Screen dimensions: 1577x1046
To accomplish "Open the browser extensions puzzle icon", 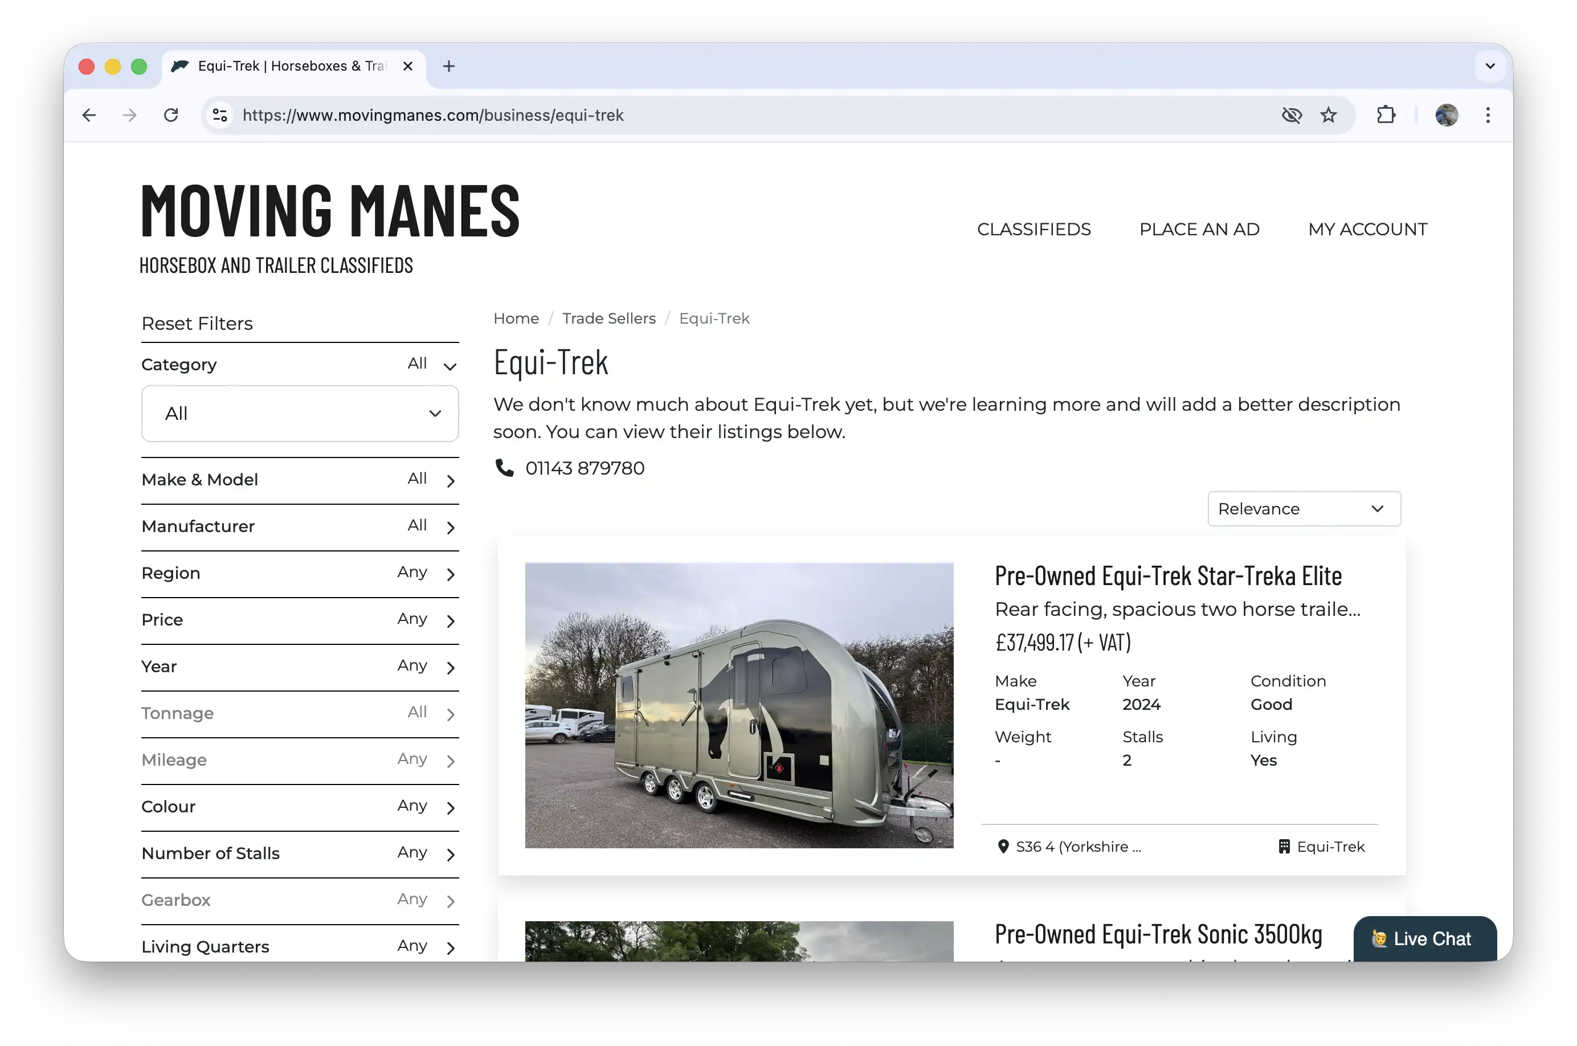I will (1386, 115).
